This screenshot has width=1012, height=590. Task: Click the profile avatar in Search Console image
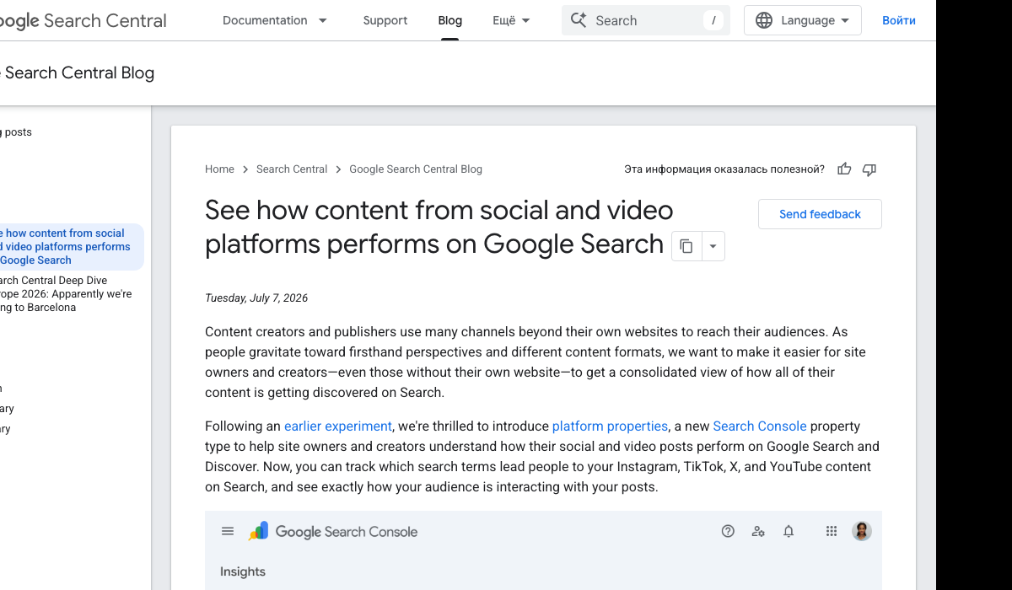pos(862,531)
